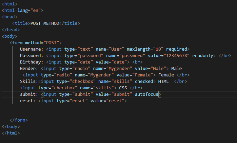Click the readonly attribute

(202, 56)
